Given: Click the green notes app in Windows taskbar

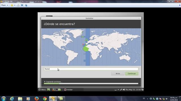Looking at the screenshot, I should (61, 98).
